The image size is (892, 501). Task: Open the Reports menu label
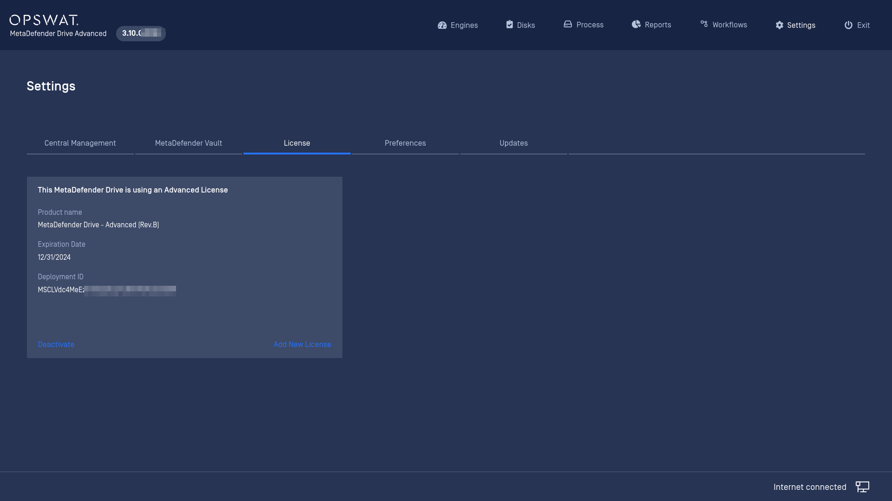[658, 25]
